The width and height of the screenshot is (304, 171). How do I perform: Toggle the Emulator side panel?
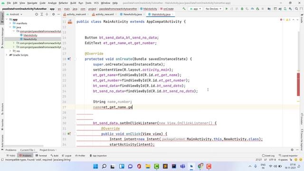[302, 119]
